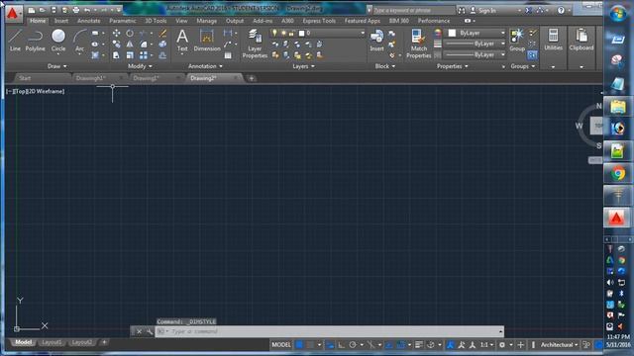Open the ByLayer color dropdown
The image size is (634, 356).
[476, 33]
